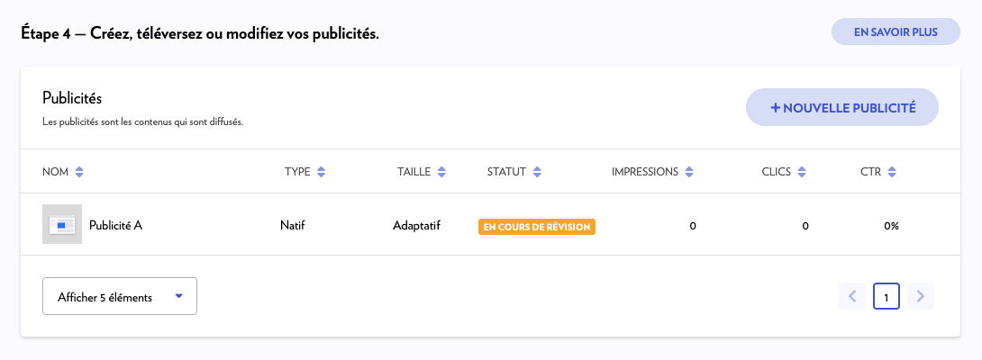The width and height of the screenshot is (982, 360).
Task: Click the Adaptatif size cell
Action: 416,226
